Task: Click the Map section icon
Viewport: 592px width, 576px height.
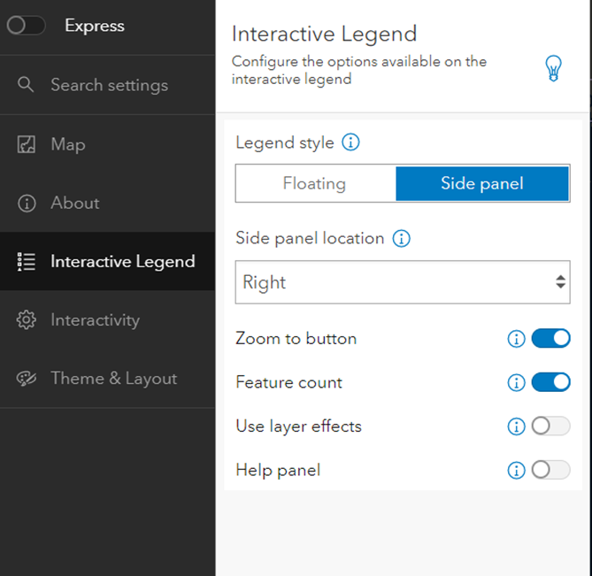Action: pyautogui.click(x=27, y=144)
